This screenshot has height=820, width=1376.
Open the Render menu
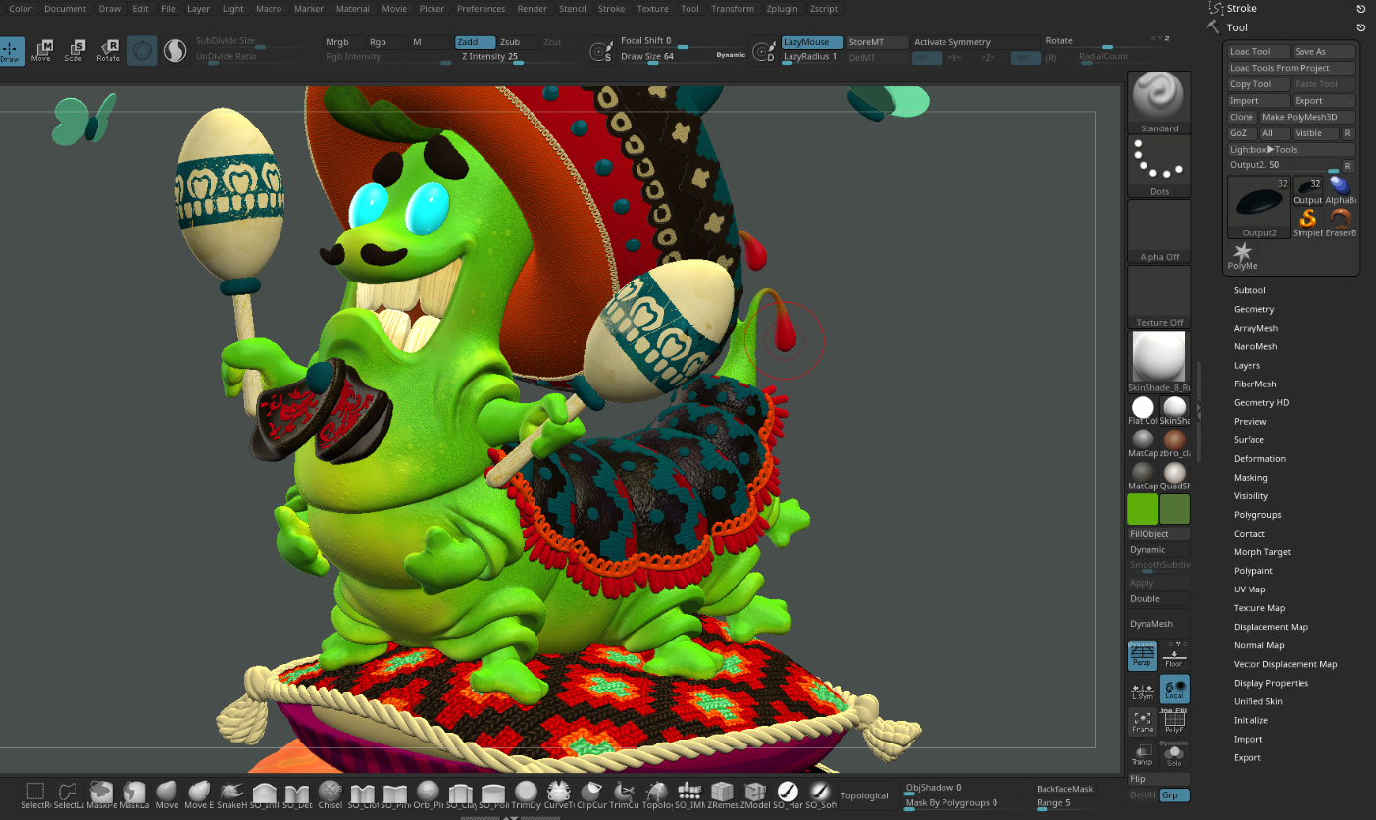(x=533, y=9)
